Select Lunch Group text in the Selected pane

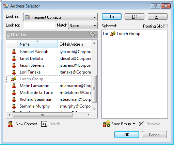(x=128, y=34)
